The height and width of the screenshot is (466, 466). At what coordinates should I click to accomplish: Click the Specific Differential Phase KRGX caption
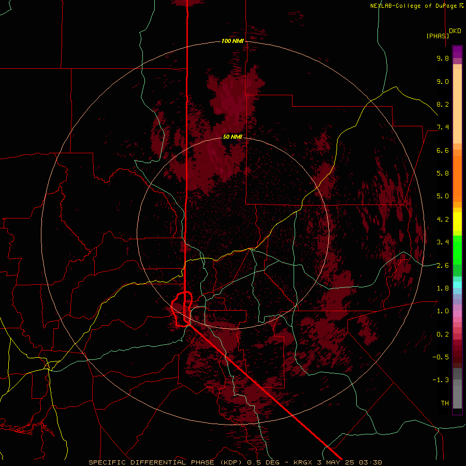tap(236, 462)
